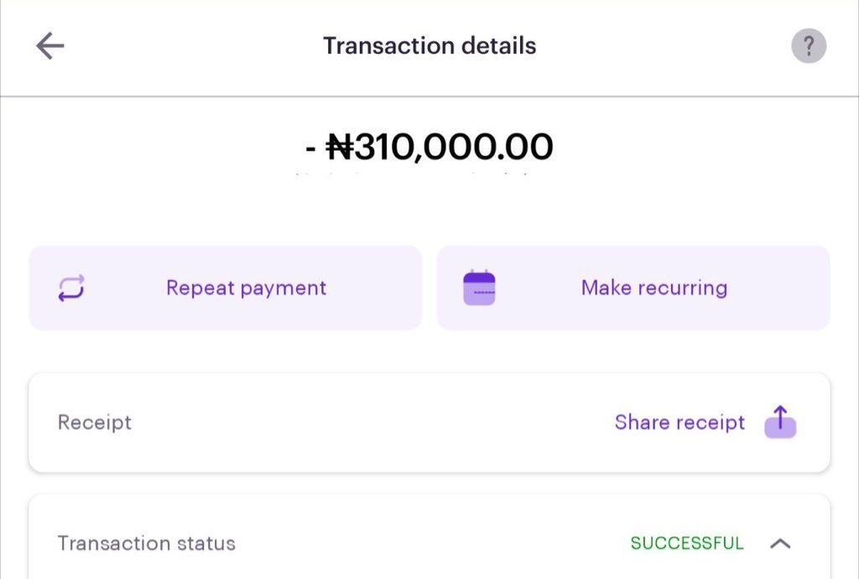Click blank area inside Transaction status card
The image size is (859, 579).
419,544
